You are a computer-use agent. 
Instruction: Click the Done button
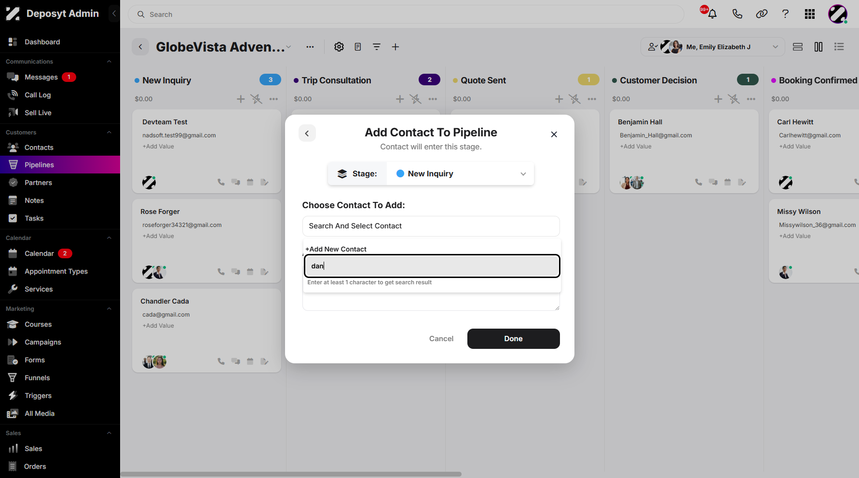pos(514,339)
